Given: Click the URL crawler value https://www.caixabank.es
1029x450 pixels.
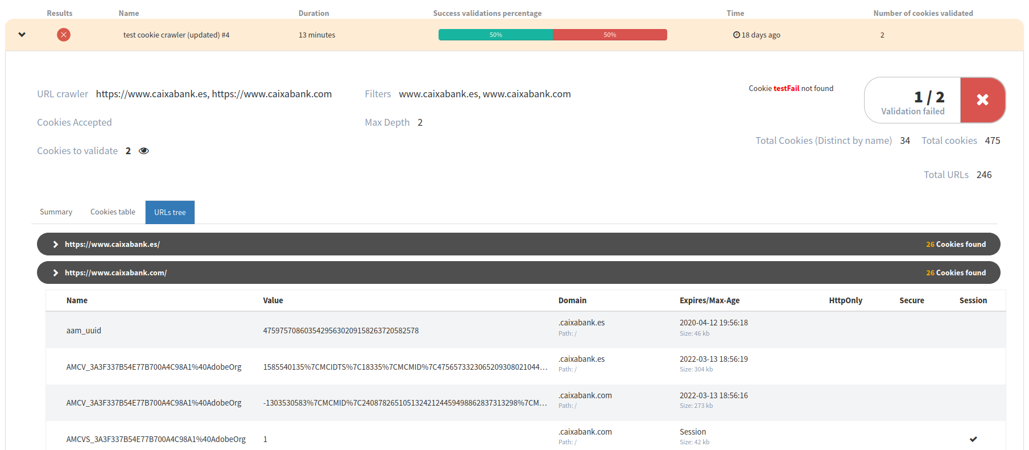Looking at the screenshot, I should click(152, 94).
